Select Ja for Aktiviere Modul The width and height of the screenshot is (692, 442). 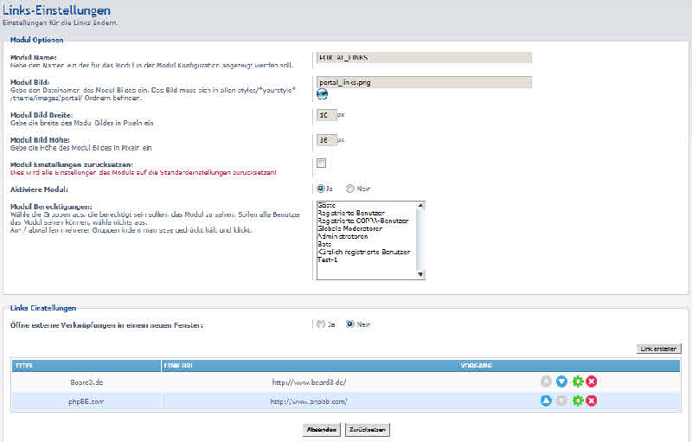click(x=321, y=188)
